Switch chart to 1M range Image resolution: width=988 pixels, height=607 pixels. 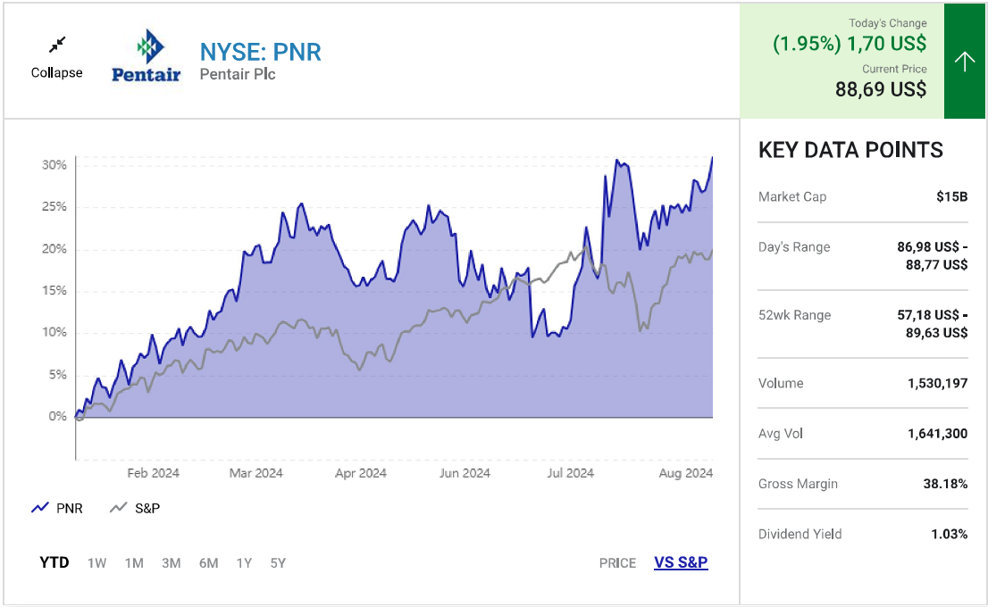134,562
